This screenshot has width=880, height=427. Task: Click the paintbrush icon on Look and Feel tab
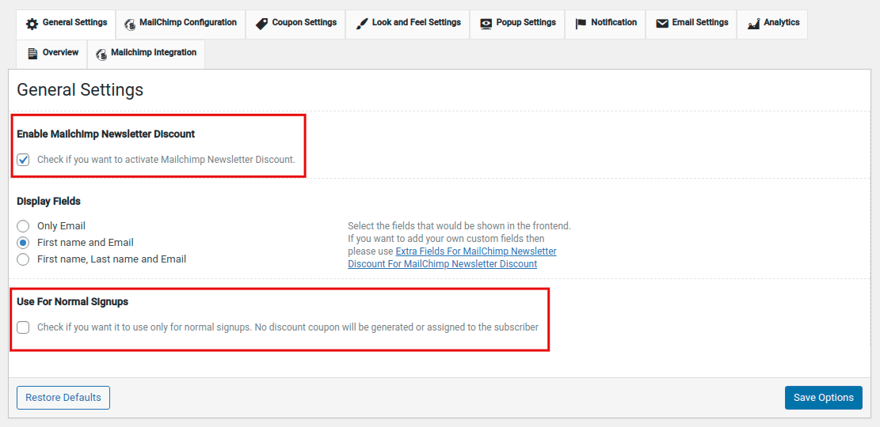coord(361,24)
